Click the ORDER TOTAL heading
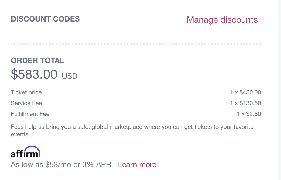This screenshot has width=281, height=180. pos(37,61)
